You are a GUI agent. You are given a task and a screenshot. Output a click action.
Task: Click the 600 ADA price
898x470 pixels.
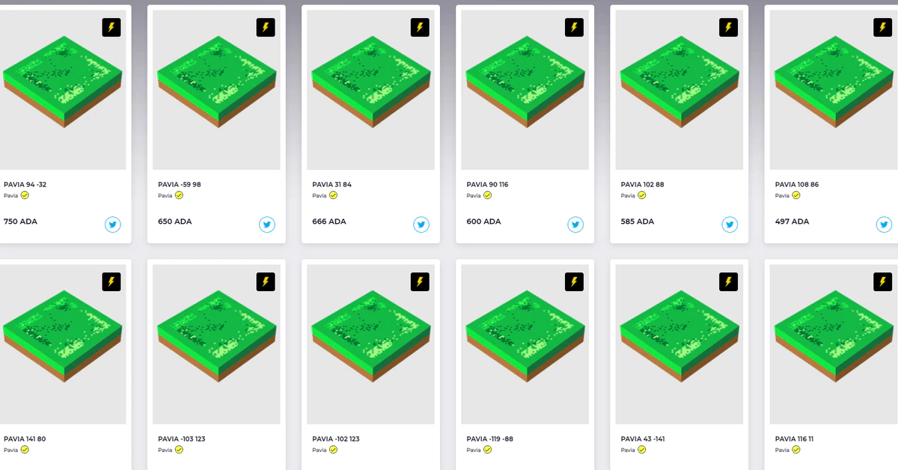(x=483, y=222)
